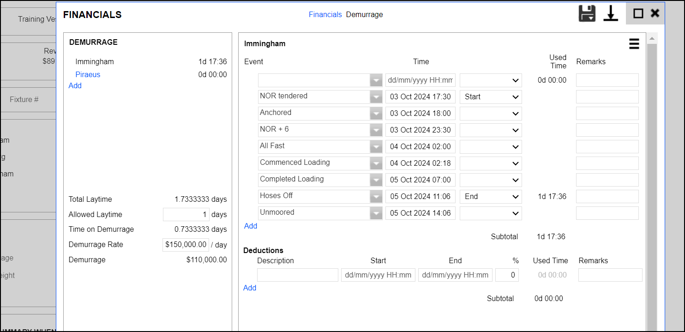Maximize the Financials dialog window
The height and width of the screenshot is (332, 685).
point(638,13)
